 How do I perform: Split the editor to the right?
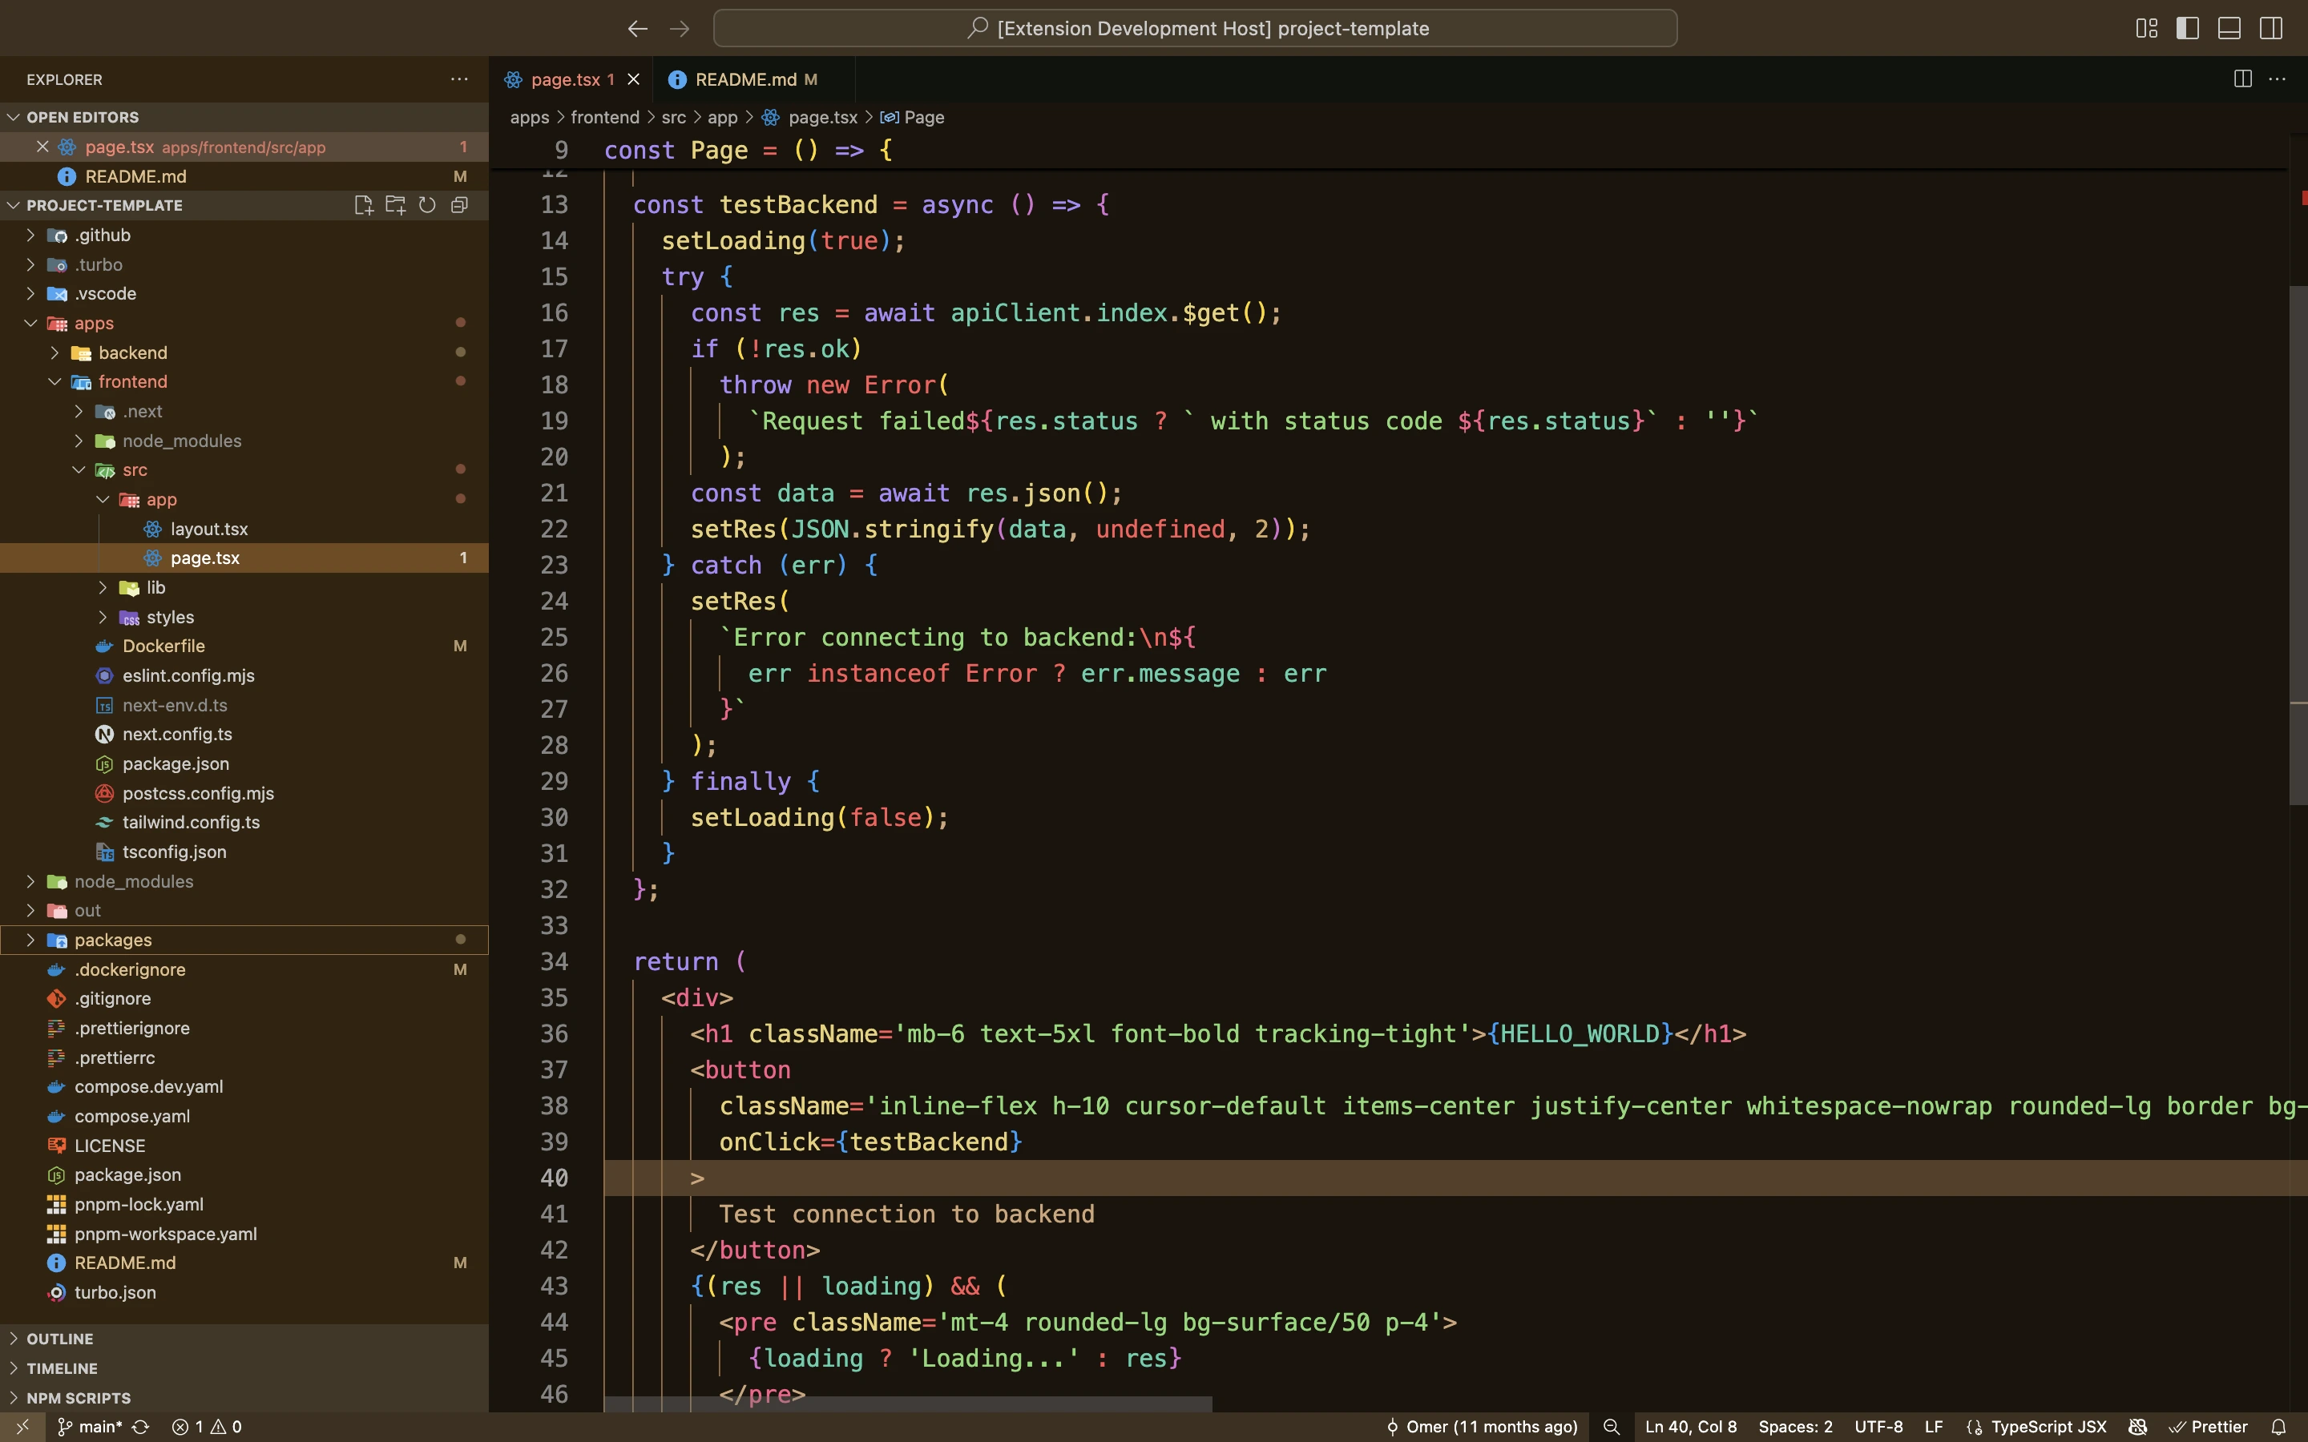[2242, 79]
